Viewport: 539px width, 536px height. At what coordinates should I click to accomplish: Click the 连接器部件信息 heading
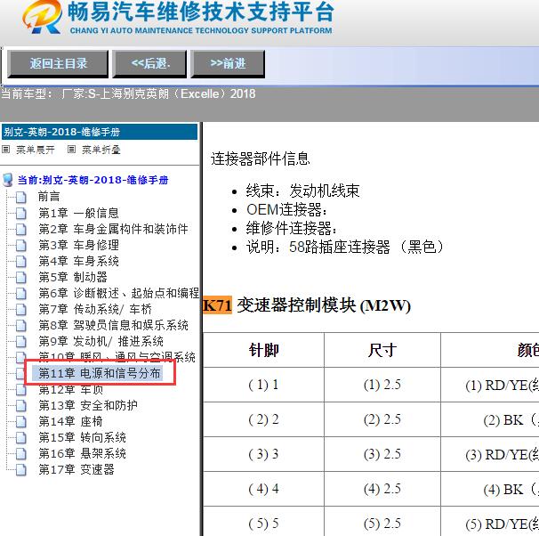point(261,159)
